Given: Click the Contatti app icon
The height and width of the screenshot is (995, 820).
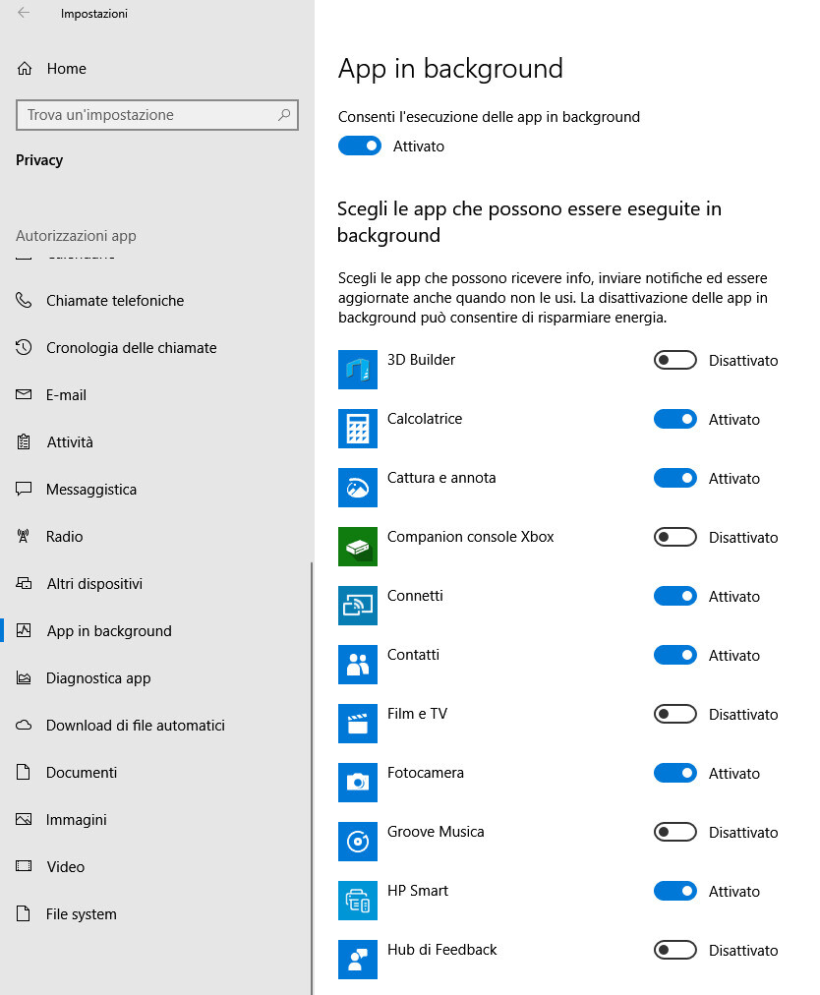Looking at the screenshot, I should point(357,665).
